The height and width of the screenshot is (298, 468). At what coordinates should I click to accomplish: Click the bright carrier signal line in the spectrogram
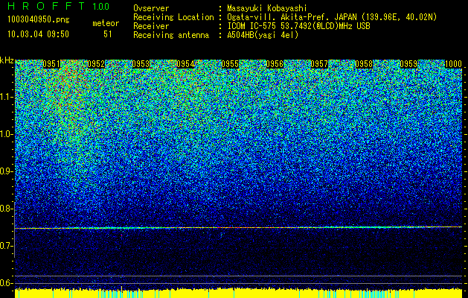tap(239, 227)
